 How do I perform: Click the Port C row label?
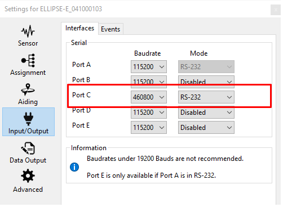pos(81,95)
